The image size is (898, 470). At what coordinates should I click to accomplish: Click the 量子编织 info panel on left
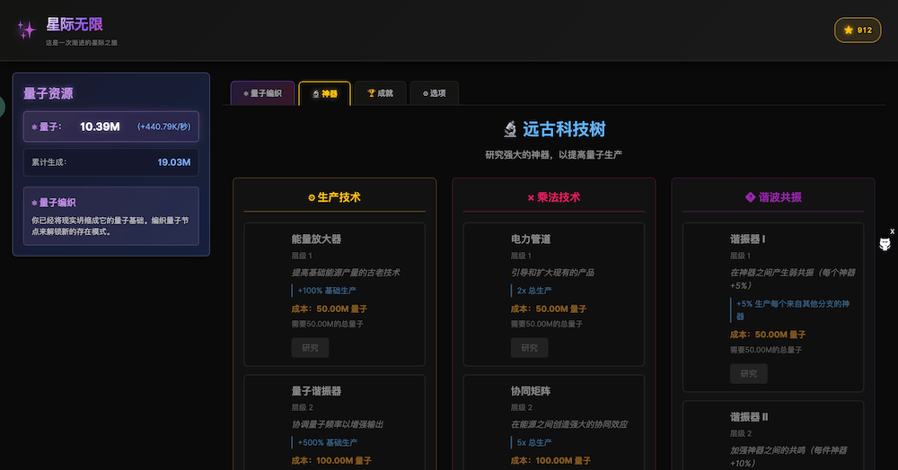click(111, 216)
